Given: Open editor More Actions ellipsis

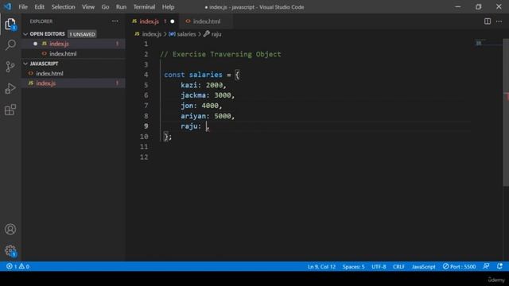Looking at the screenshot, I should 499,21.
